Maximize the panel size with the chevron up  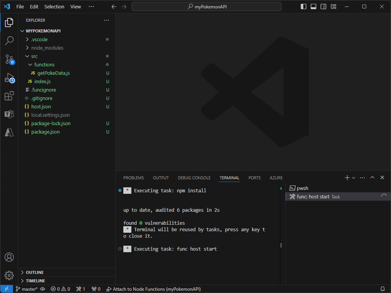372,177
